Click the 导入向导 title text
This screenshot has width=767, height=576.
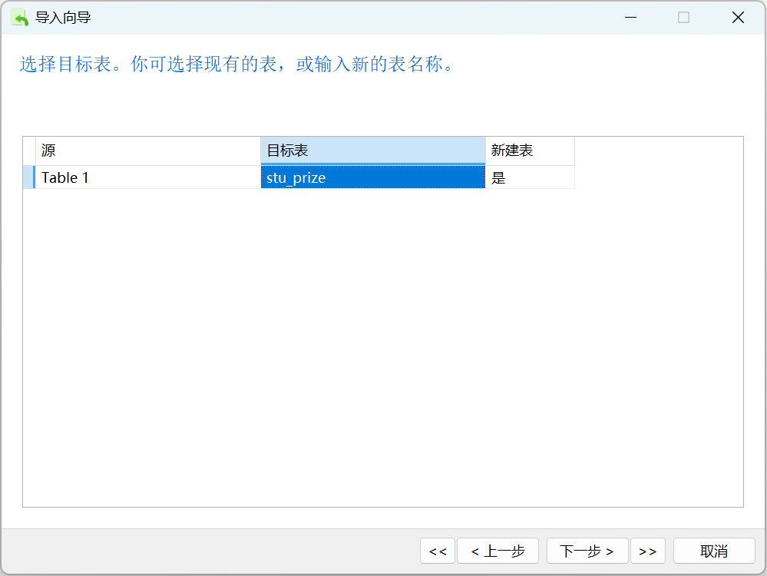(63, 18)
